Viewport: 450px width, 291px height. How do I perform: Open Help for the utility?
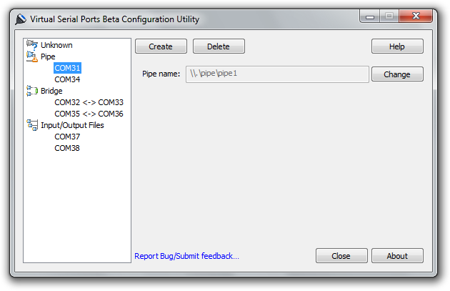tap(397, 46)
